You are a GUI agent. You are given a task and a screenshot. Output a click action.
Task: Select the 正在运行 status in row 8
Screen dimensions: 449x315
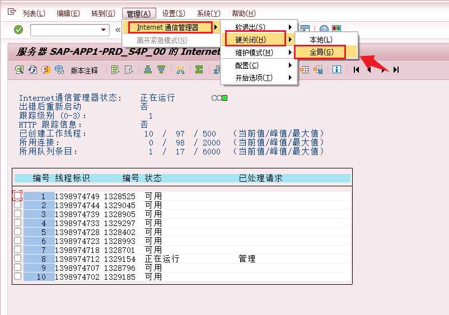tap(162, 259)
